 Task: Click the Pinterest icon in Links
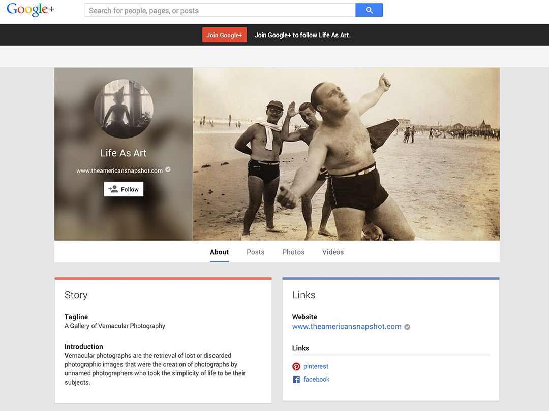pyautogui.click(x=296, y=366)
